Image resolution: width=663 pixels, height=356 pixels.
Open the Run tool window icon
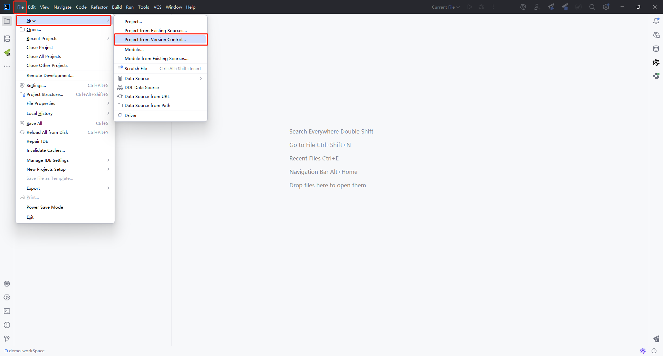[x=7, y=297]
